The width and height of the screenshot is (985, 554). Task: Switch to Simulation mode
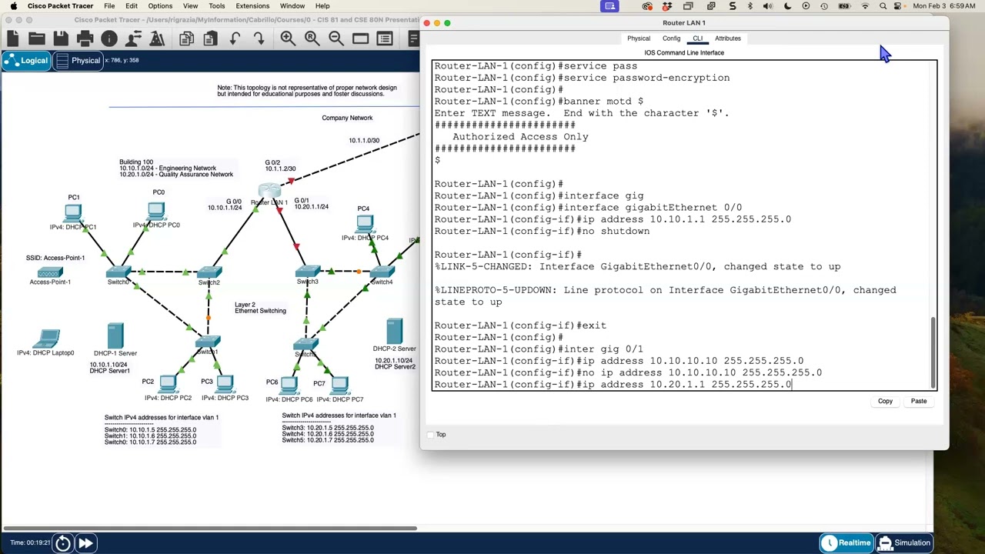coord(905,543)
